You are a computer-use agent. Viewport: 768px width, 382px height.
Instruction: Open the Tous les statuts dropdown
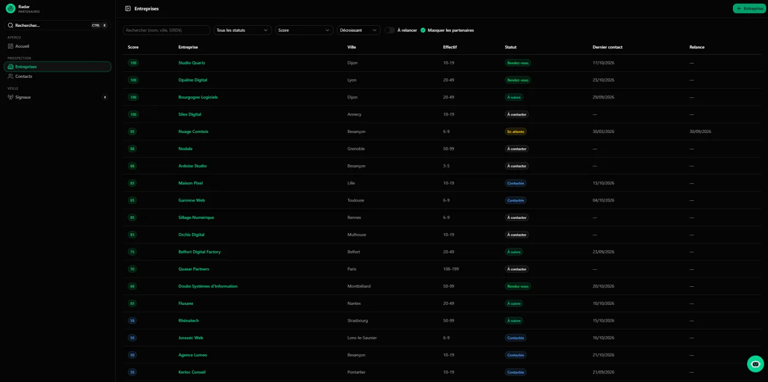tap(242, 30)
